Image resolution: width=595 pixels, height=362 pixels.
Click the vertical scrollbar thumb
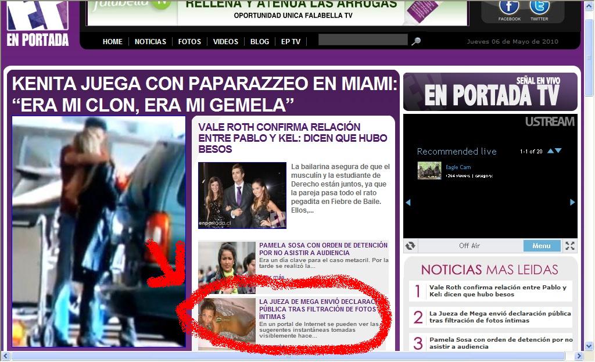click(589, 58)
